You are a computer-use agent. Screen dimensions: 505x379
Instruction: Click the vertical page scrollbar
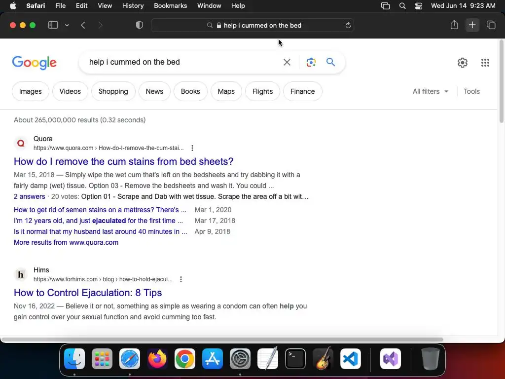[501, 81]
